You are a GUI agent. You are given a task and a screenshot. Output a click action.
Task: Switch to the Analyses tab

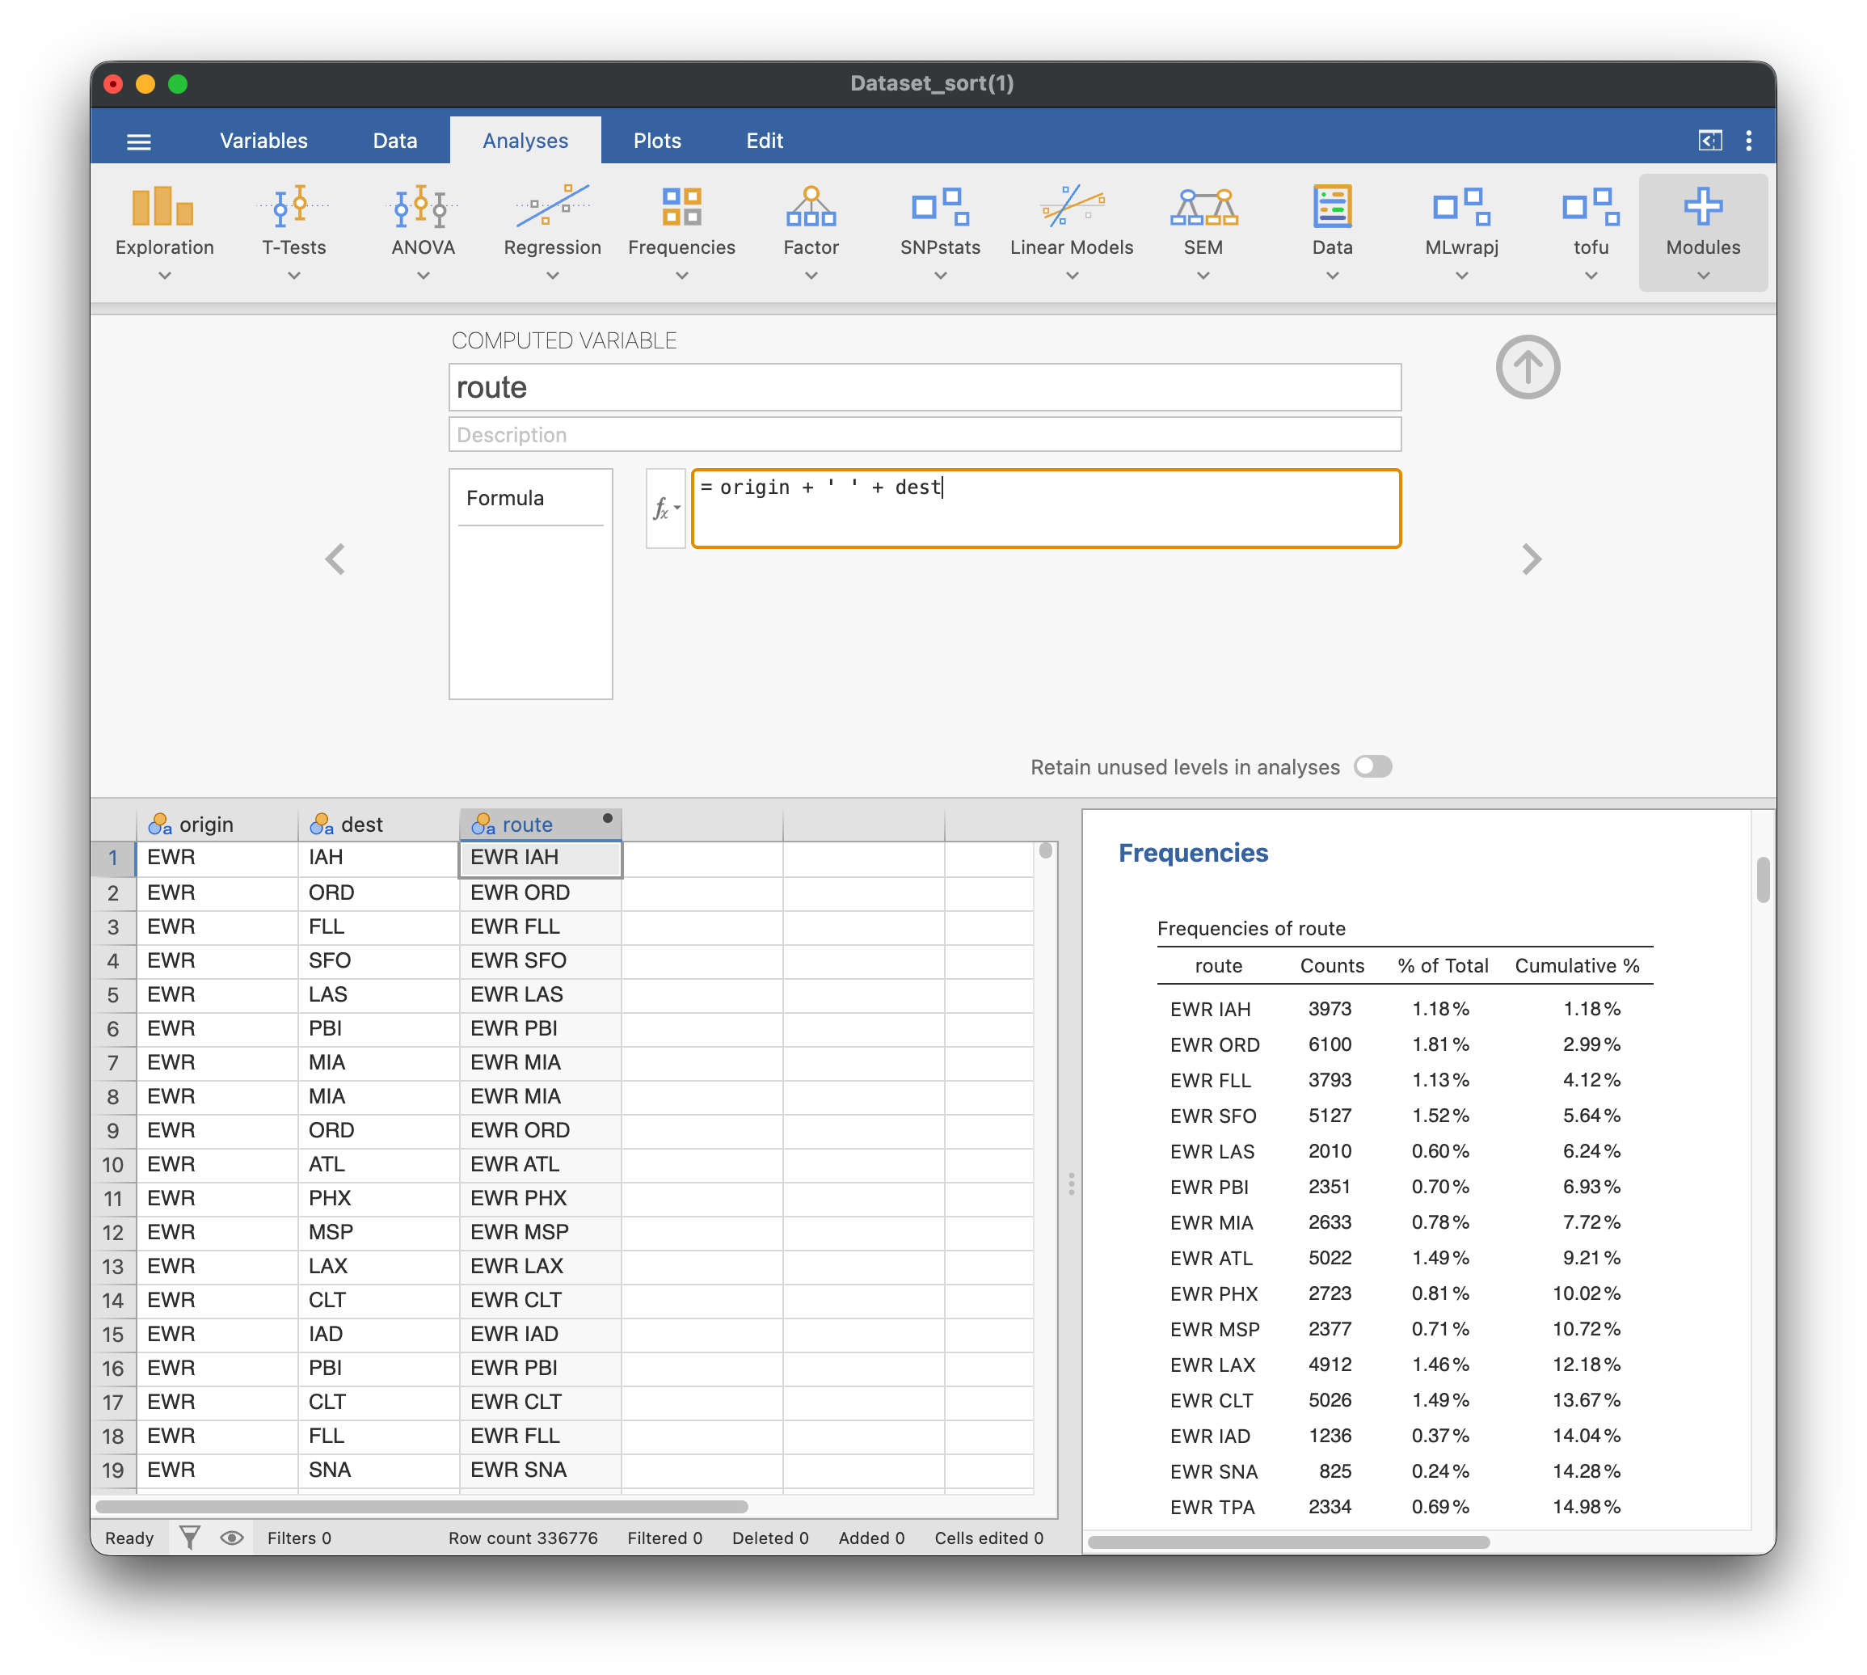point(525,141)
